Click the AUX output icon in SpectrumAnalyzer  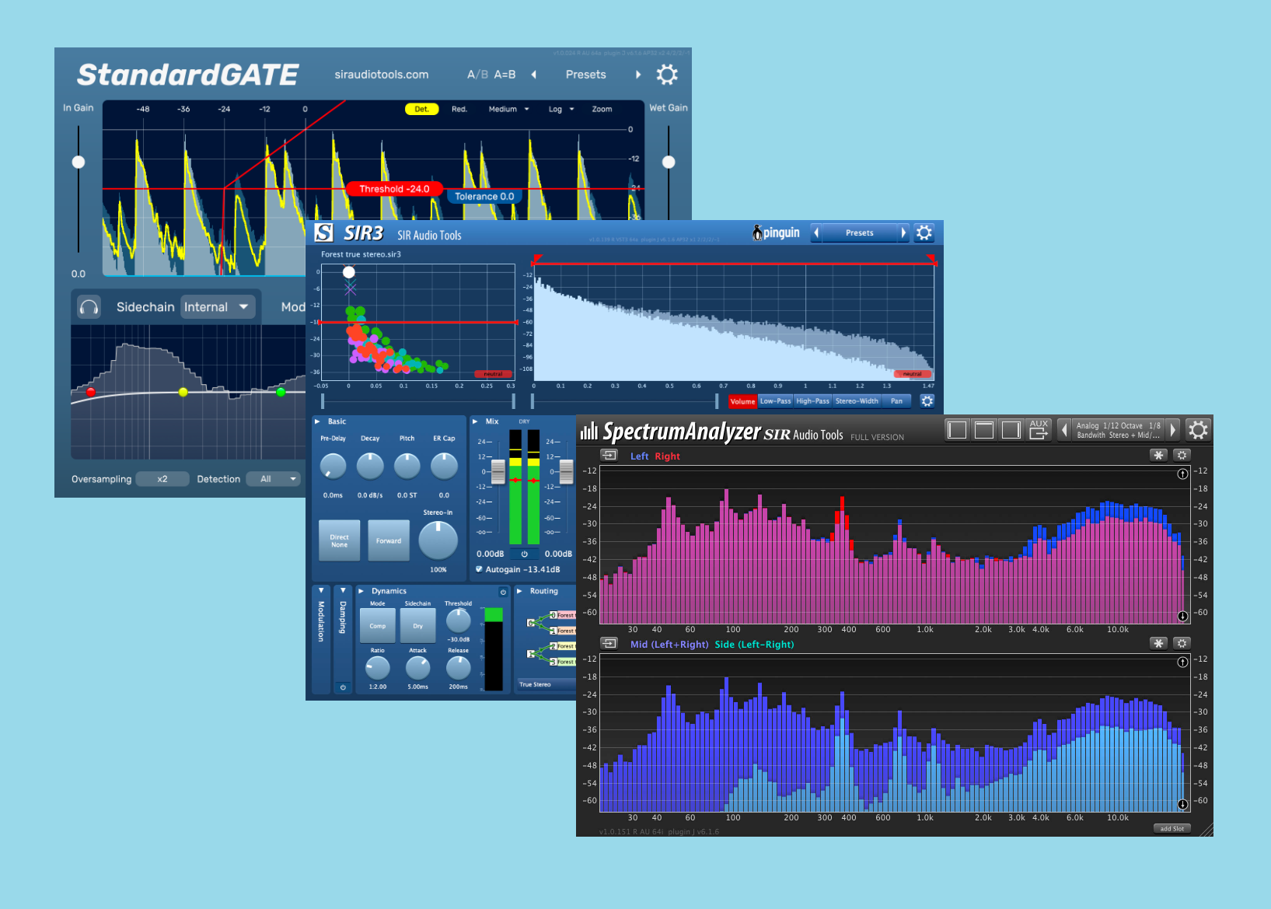[1039, 429]
